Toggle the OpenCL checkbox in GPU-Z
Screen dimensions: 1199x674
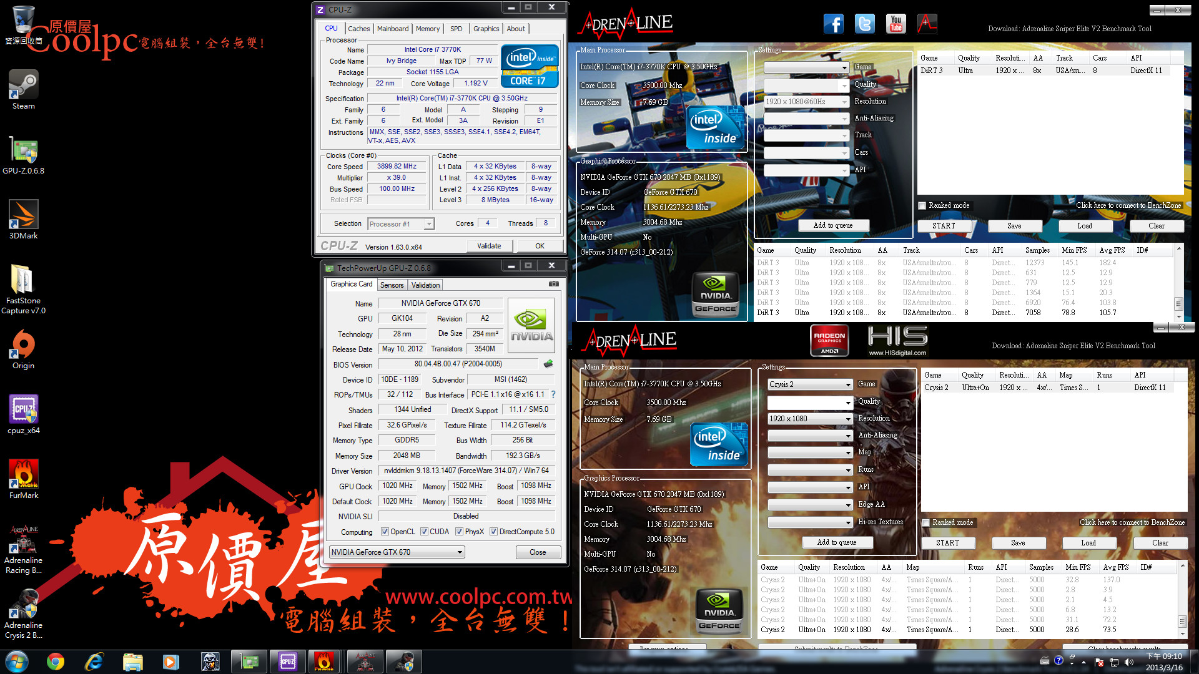tap(385, 532)
